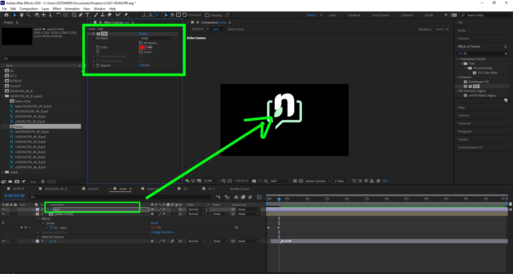Enable motion blur timeline switch
The image size is (513, 274).
point(250,197)
